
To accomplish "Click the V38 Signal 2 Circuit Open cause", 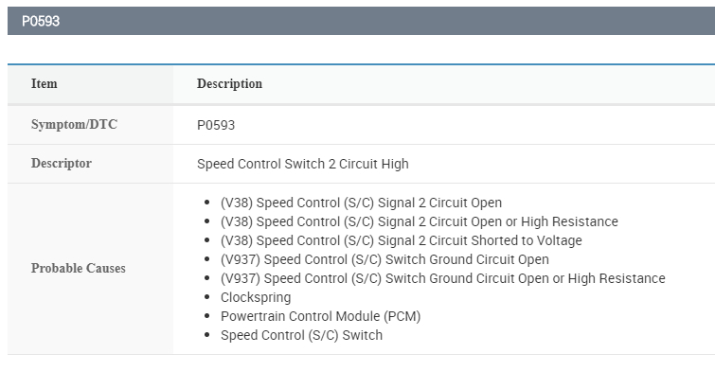I will tap(361, 203).
